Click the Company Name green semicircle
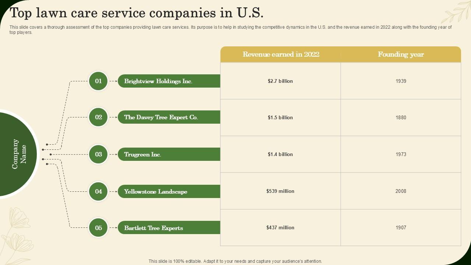The image size is (471, 265). 18,154
